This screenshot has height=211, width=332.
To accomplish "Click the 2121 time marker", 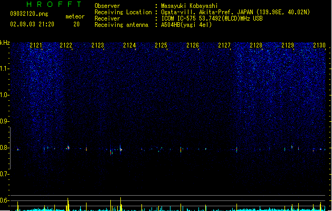I will [36, 45].
